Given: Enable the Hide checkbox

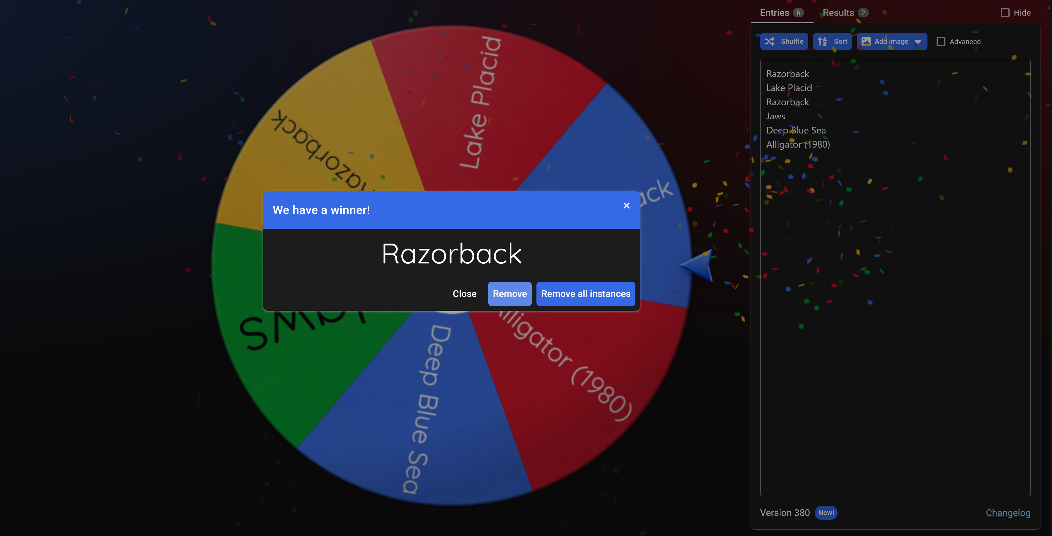Looking at the screenshot, I should [x=1005, y=13].
